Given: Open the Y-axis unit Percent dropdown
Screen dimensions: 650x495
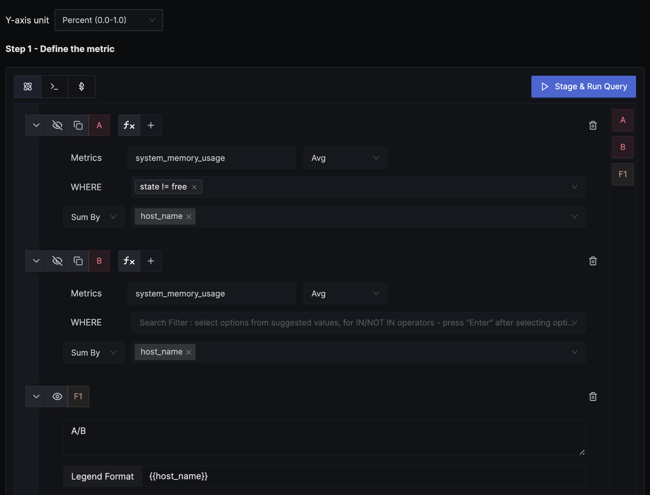Looking at the screenshot, I should [108, 20].
